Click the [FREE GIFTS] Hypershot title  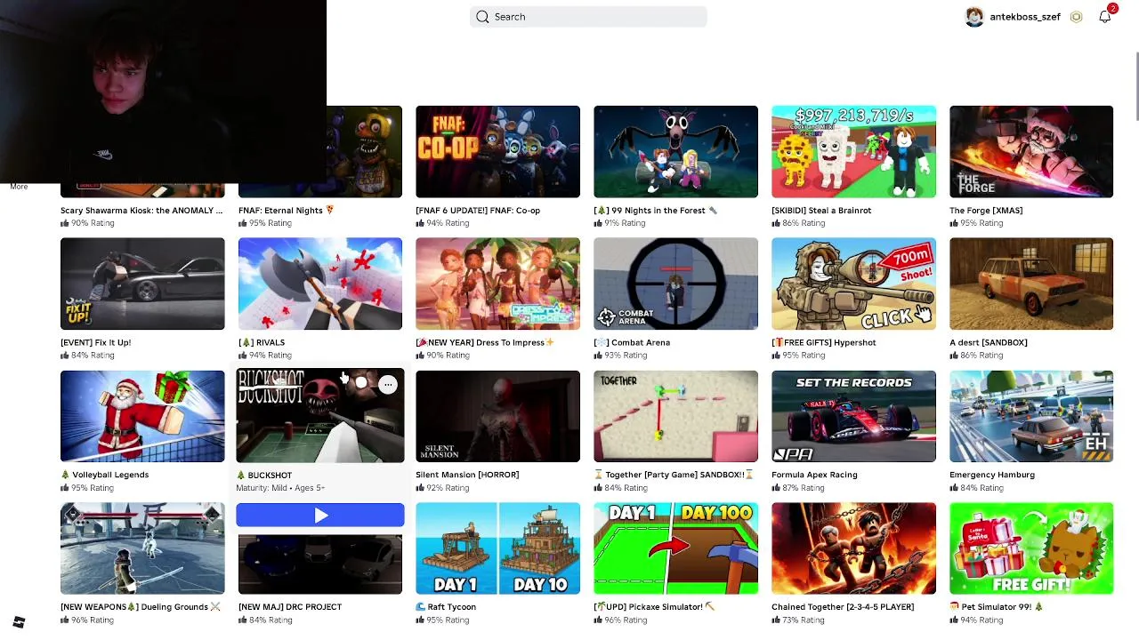point(824,342)
